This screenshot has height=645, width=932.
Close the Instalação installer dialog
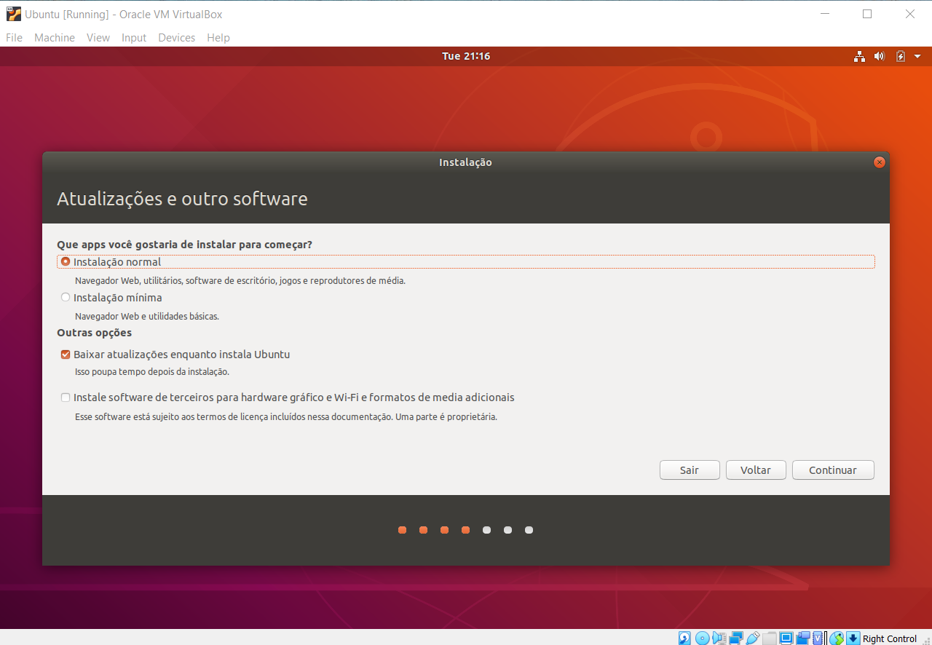(x=880, y=162)
